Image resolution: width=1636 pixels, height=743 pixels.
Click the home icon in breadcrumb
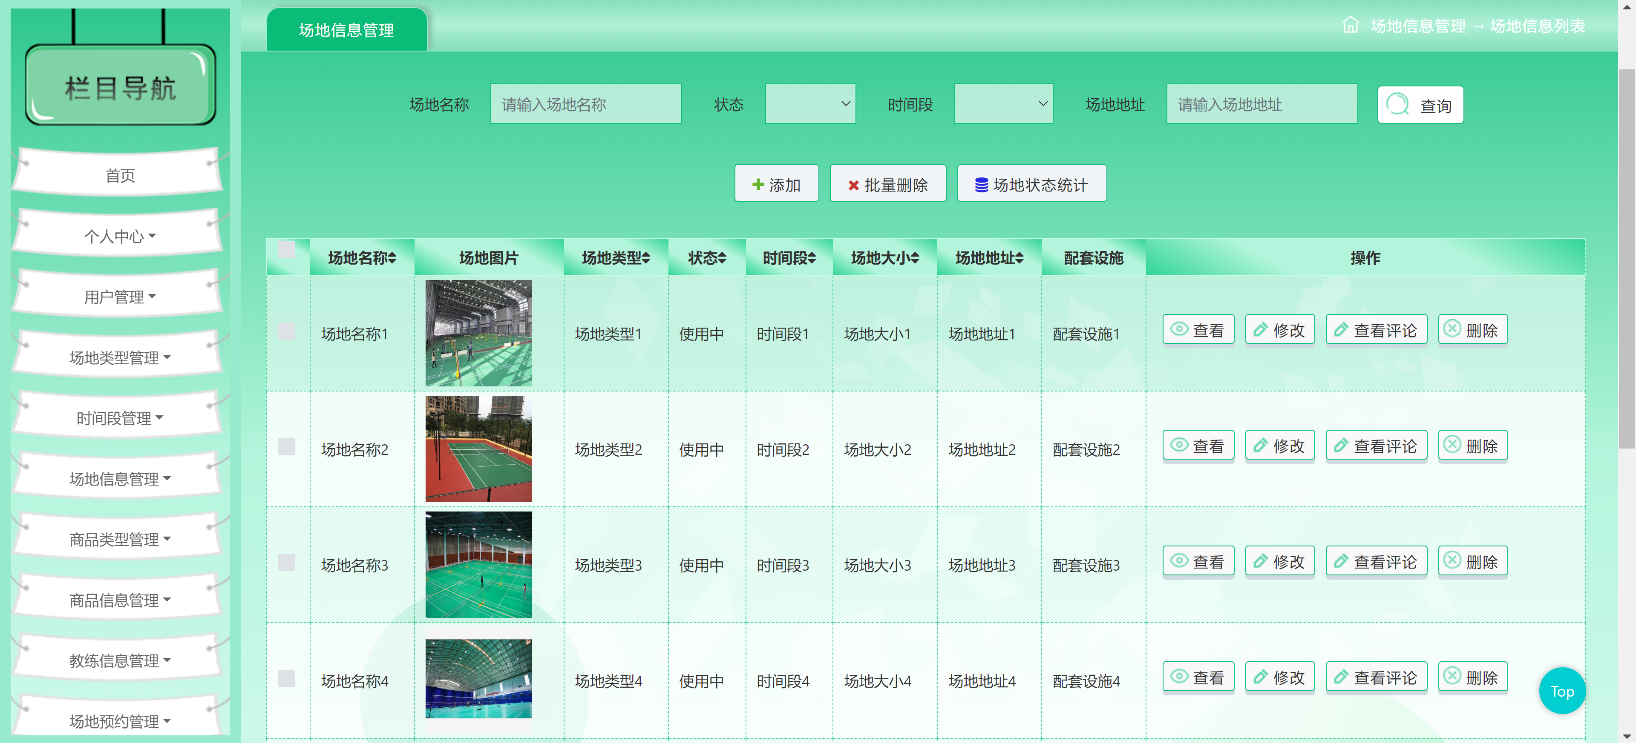tap(1350, 26)
